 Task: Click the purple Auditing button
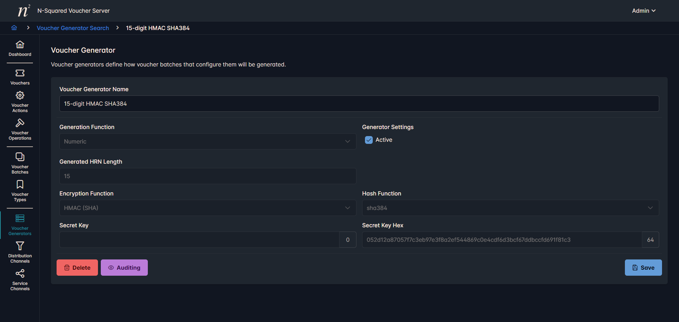[124, 268]
